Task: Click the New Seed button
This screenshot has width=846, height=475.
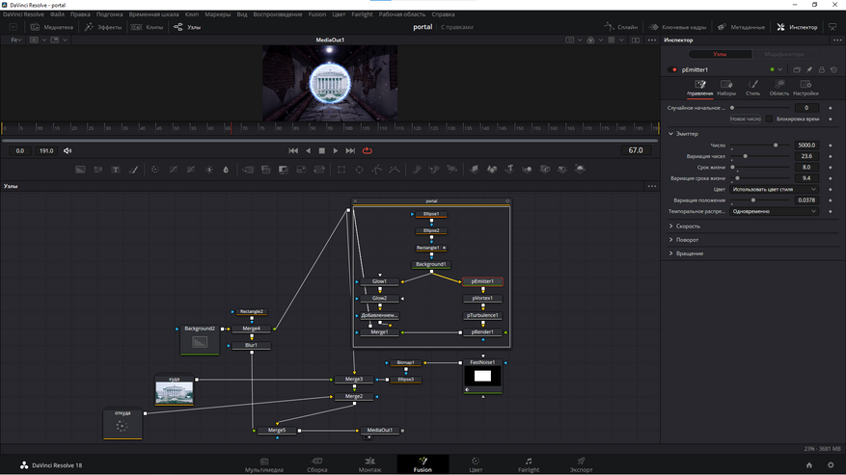Action: [745, 119]
